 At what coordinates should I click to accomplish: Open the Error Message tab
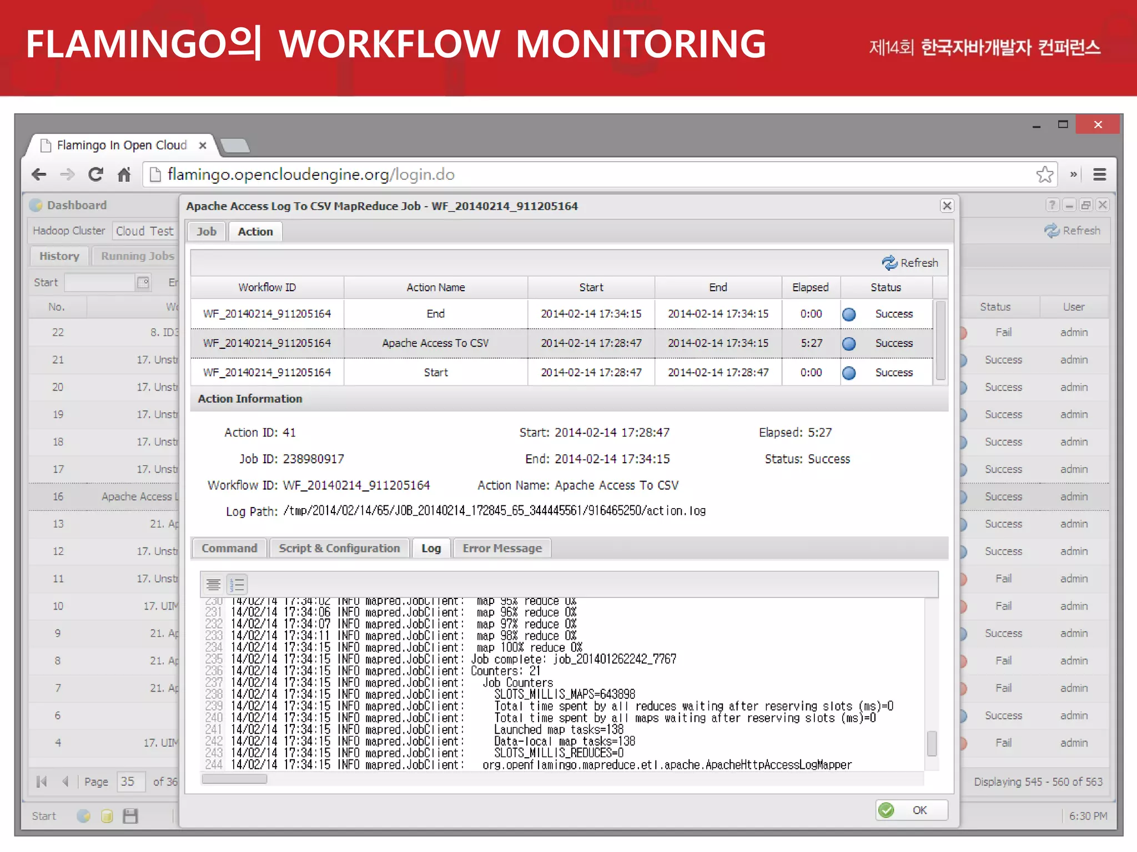pyautogui.click(x=502, y=548)
